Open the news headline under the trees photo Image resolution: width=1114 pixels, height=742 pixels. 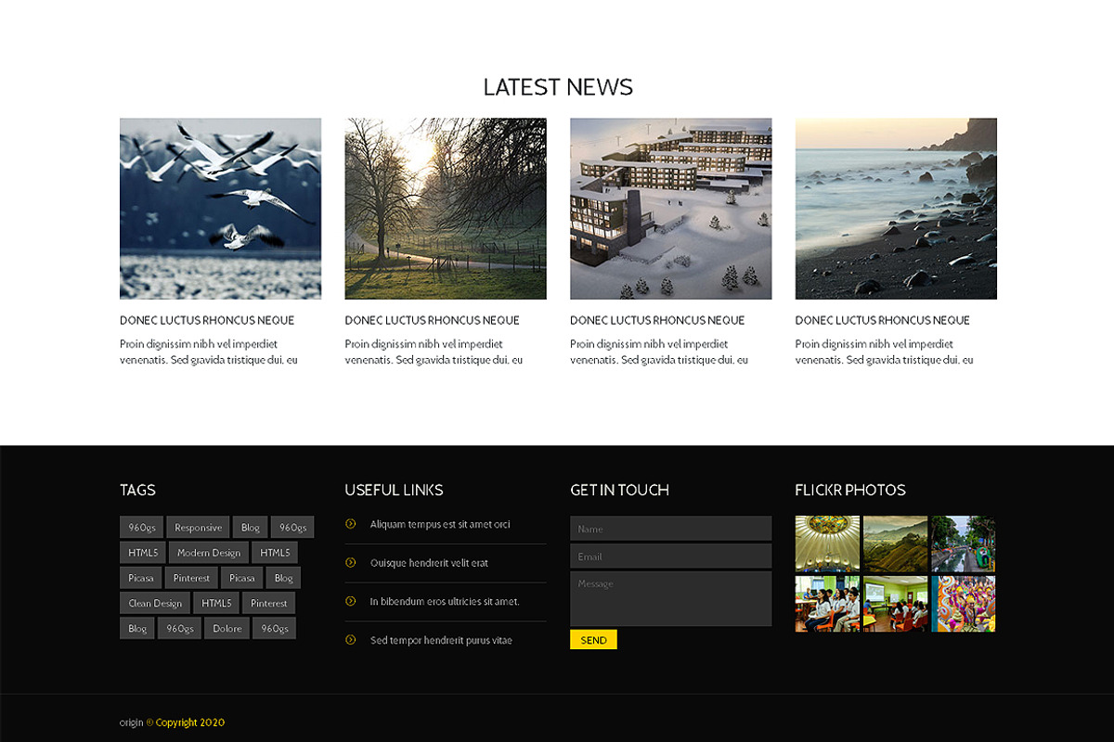tap(432, 320)
